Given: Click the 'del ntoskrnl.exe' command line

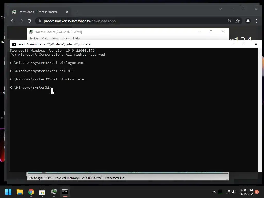Looking at the screenshot, I should [x=47, y=79].
